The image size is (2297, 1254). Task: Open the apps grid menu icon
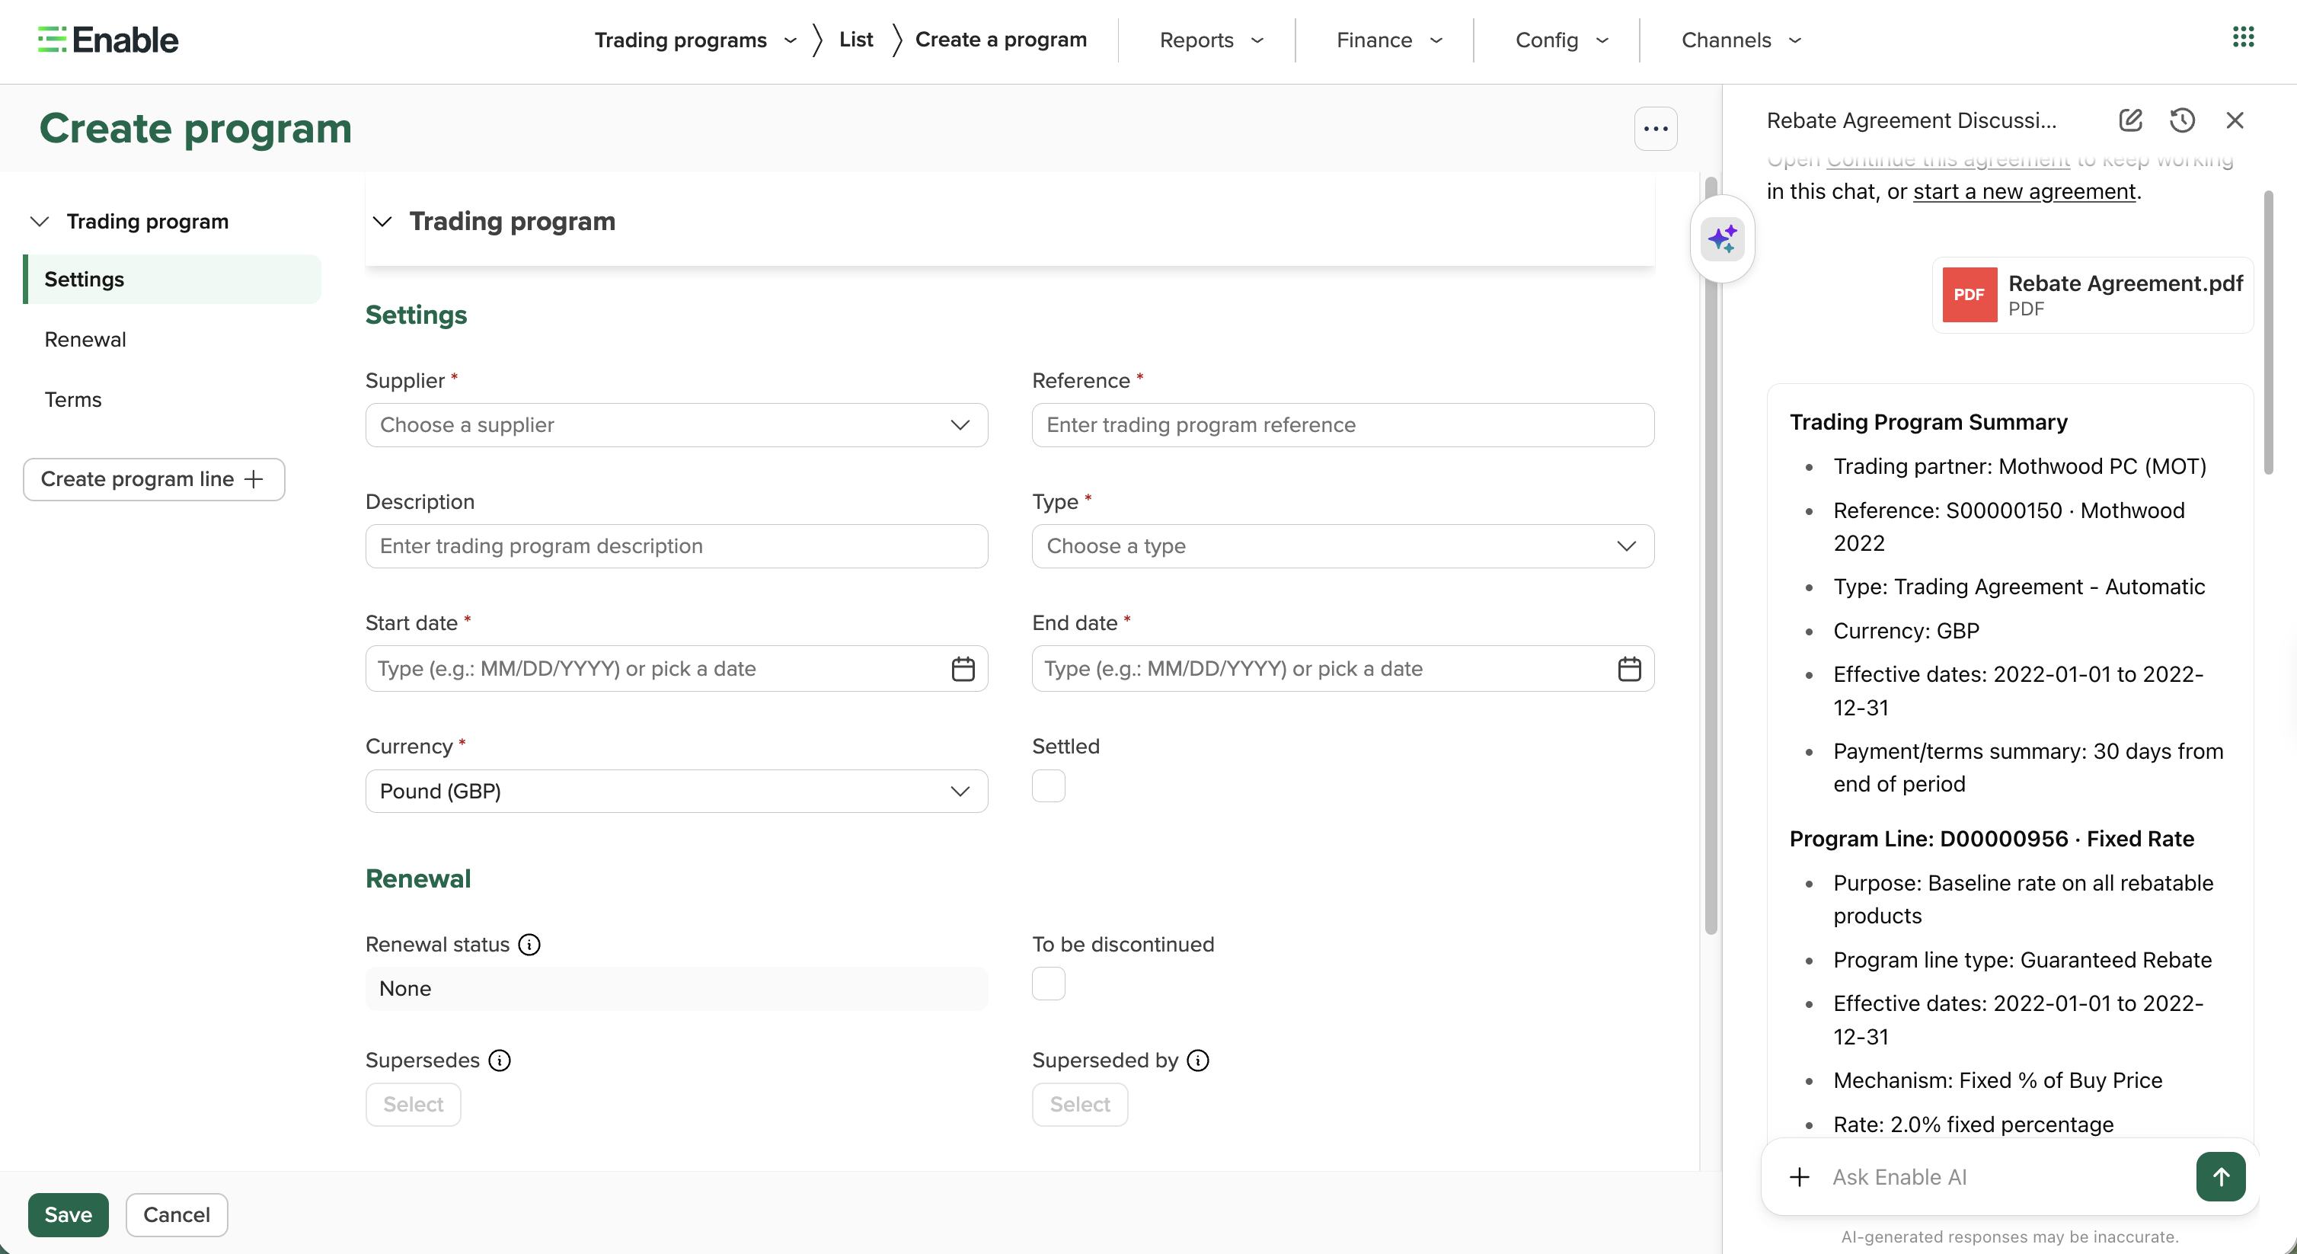[2244, 37]
